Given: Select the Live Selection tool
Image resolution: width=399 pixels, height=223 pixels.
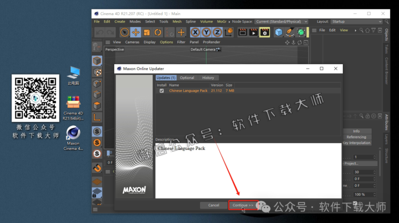Looking at the screenshot, I should pos(125,33).
